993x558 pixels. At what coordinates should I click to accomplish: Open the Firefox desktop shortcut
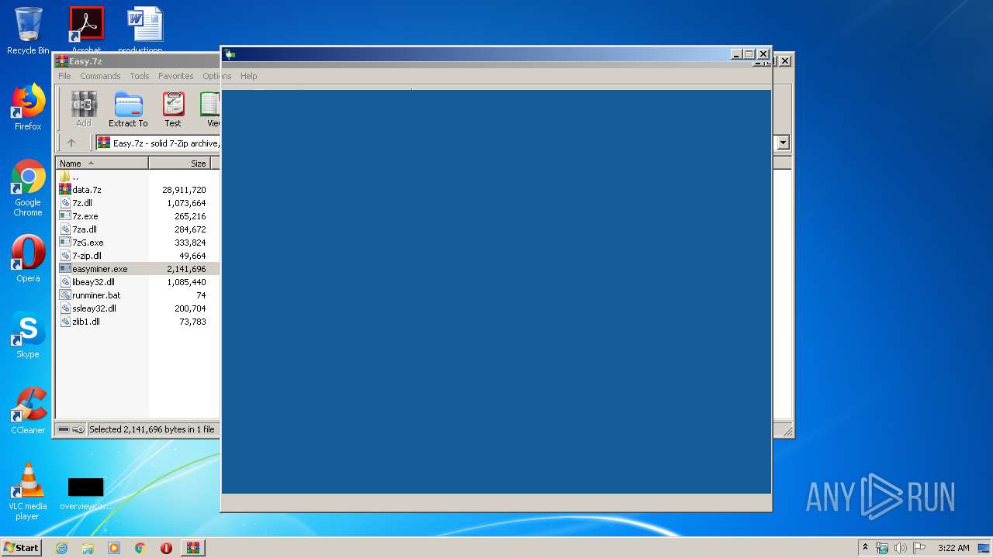tap(28, 107)
